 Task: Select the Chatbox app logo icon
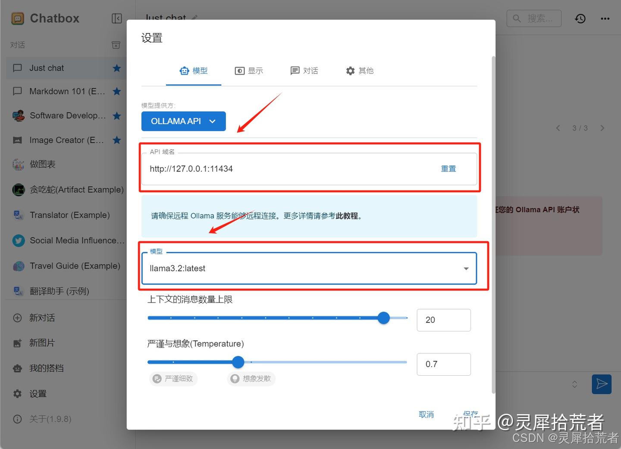pos(17,18)
